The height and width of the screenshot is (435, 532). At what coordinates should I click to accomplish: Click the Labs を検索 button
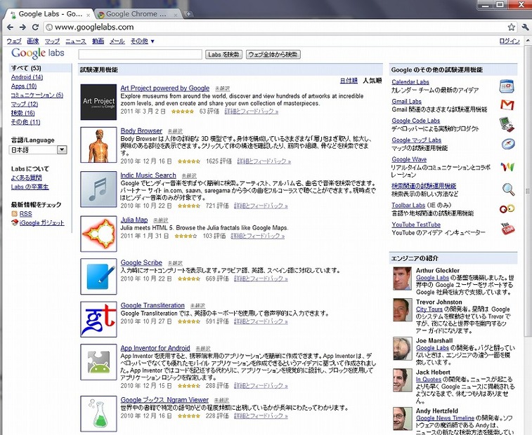click(223, 54)
